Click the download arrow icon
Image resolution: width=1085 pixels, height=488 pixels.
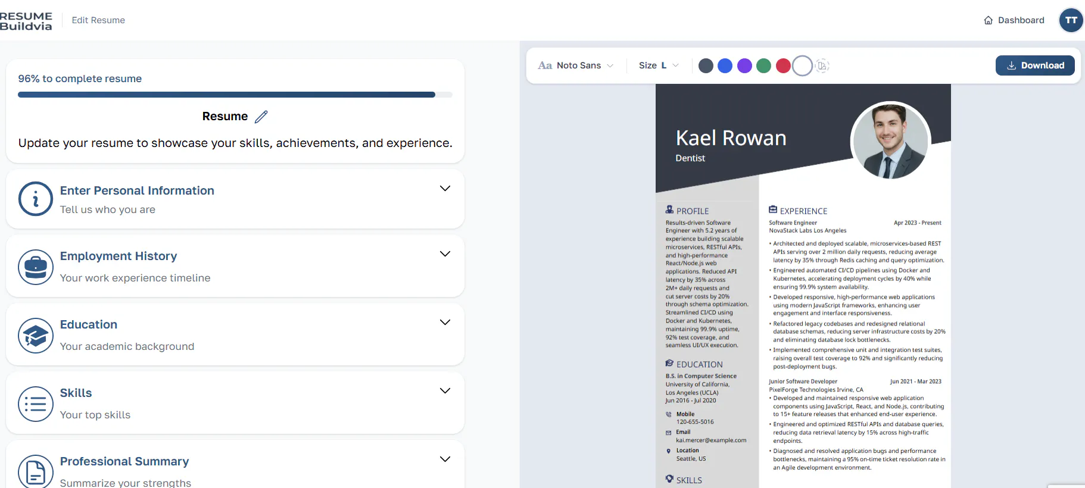coord(1011,65)
